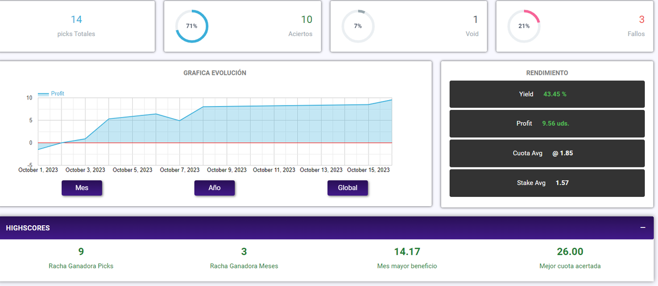Image resolution: width=658 pixels, height=286 pixels.
Task: Switch chart to Año view
Action: point(214,188)
